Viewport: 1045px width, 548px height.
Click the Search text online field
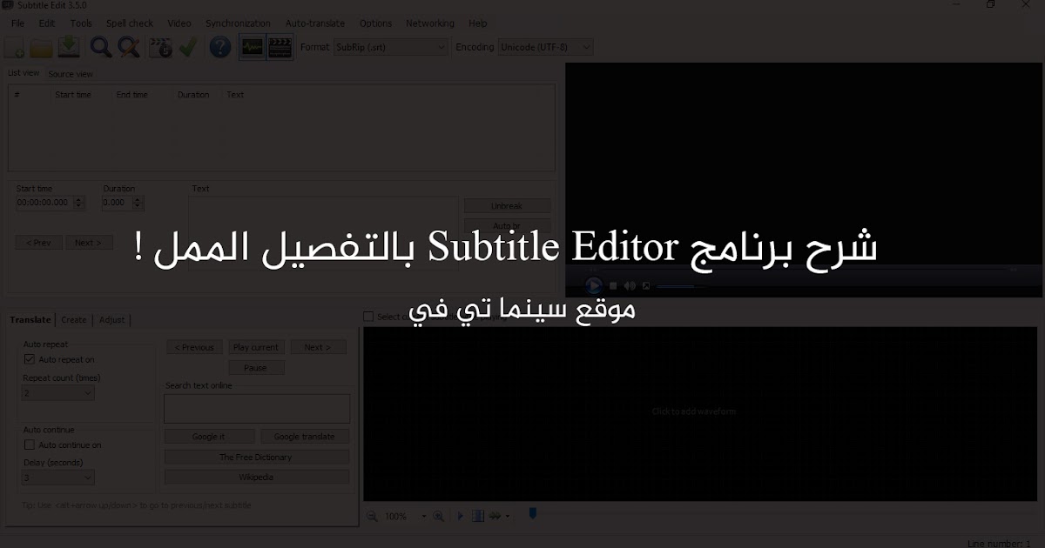point(257,408)
